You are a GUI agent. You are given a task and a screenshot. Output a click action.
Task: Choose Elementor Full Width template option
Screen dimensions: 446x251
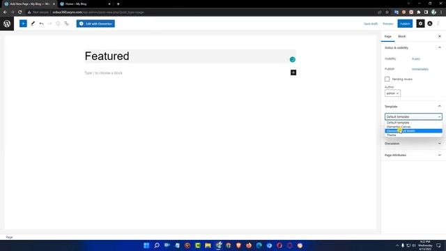point(413,131)
